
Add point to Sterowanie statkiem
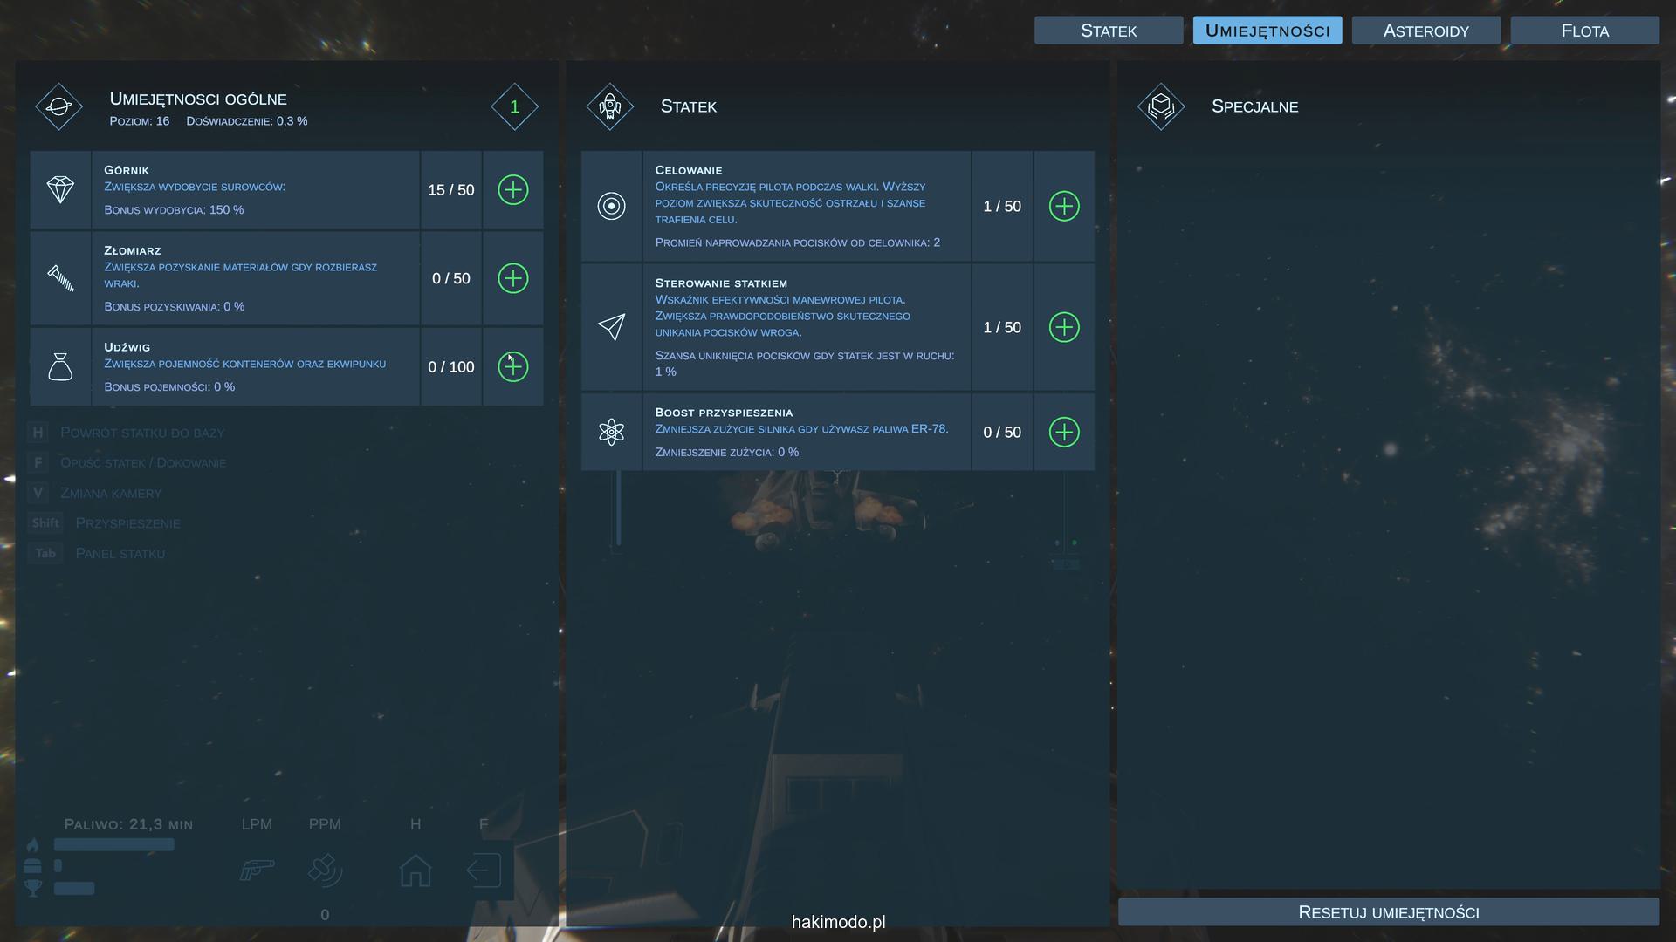click(x=1063, y=327)
